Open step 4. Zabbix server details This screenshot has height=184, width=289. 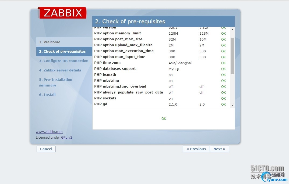tap(60, 70)
